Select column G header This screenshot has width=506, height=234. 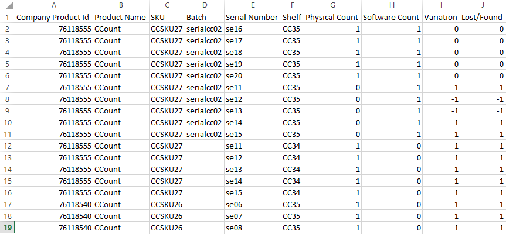(332, 5)
